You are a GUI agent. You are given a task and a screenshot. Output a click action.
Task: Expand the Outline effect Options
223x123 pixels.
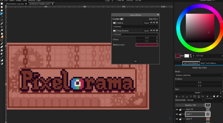135,27
